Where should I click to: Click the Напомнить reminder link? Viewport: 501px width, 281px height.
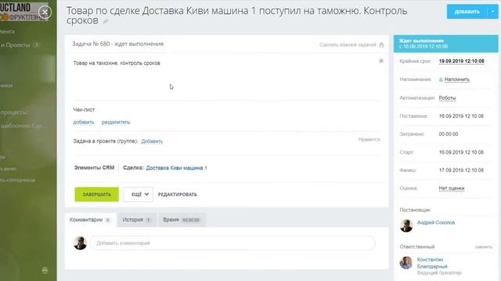[457, 80]
